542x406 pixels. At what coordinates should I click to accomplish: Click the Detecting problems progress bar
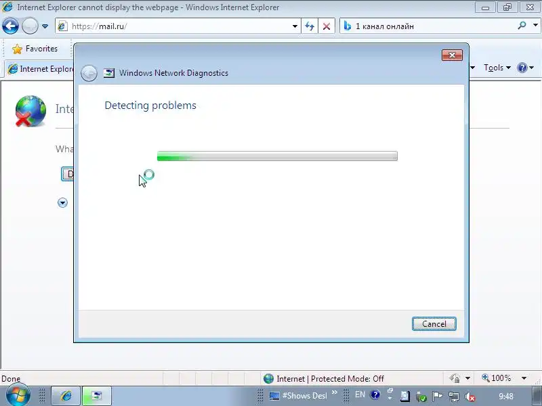[277, 156]
